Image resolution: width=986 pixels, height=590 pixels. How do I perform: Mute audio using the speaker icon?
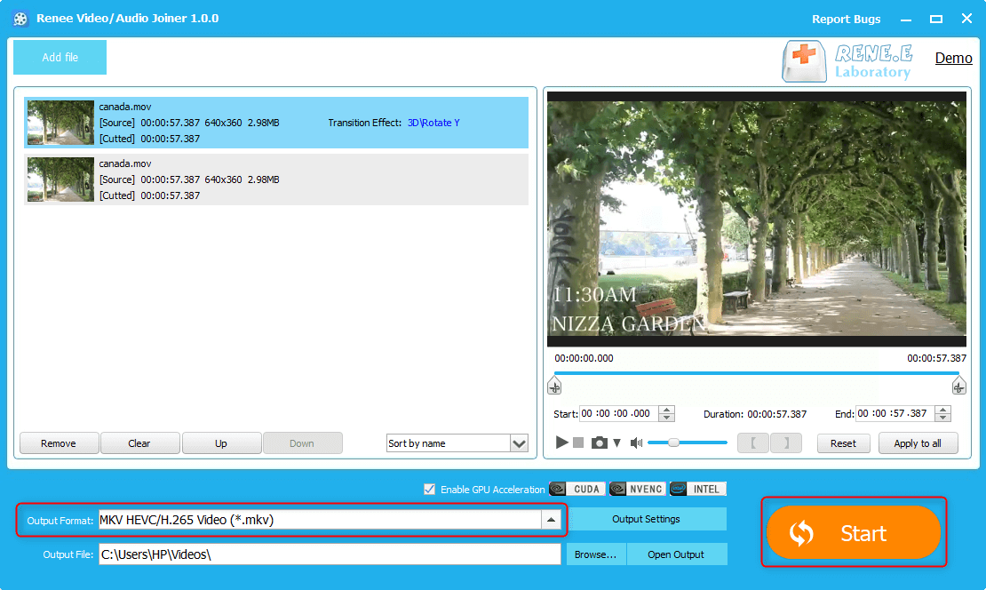click(636, 442)
